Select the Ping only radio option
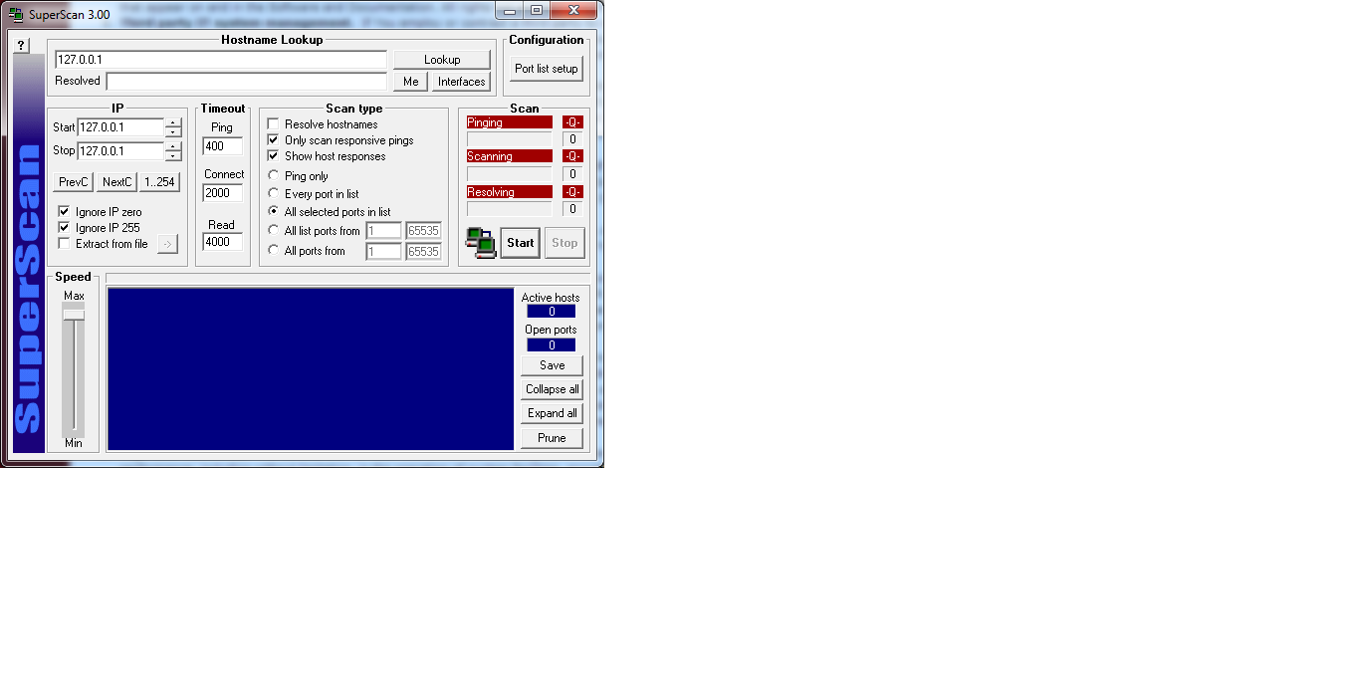The height and width of the screenshot is (685, 1349). click(274, 176)
